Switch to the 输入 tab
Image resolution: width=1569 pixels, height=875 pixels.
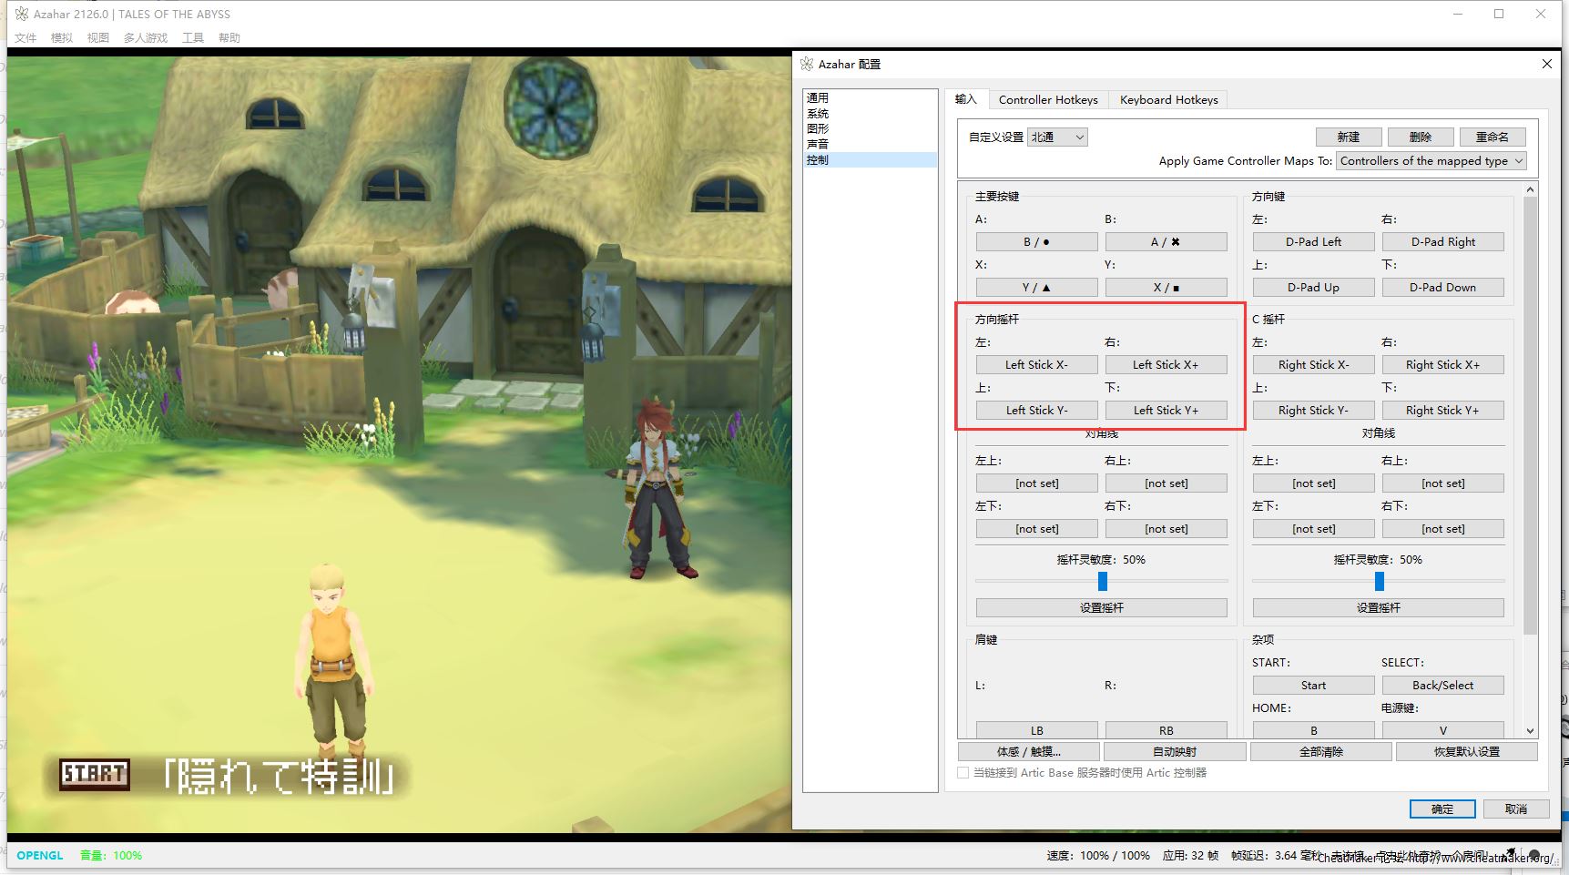pyautogui.click(x=966, y=99)
